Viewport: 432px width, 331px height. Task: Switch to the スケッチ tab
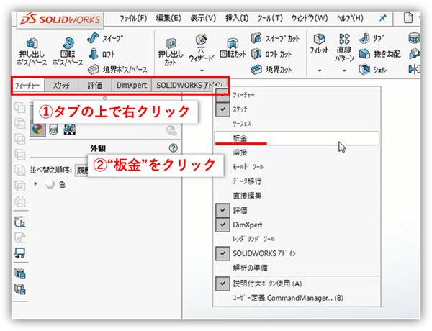click(61, 86)
